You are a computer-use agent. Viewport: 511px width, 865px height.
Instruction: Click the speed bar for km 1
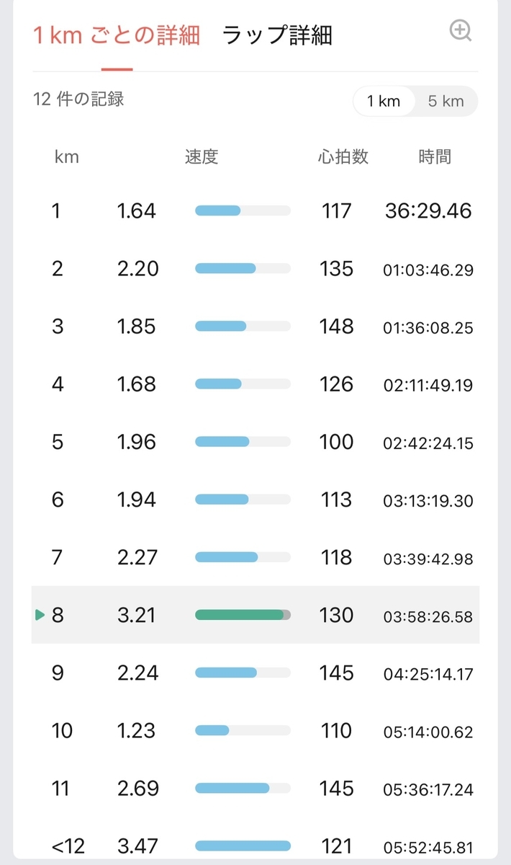[243, 210]
